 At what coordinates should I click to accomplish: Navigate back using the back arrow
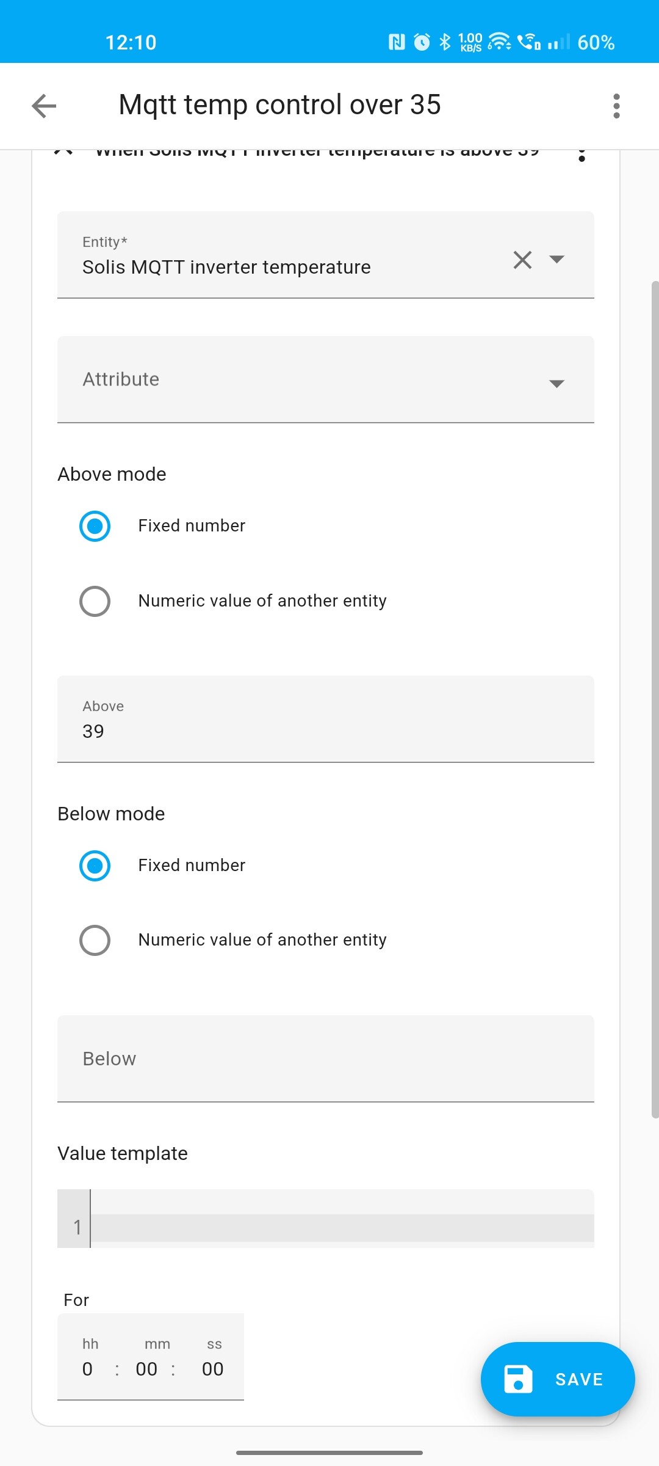[x=43, y=105]
